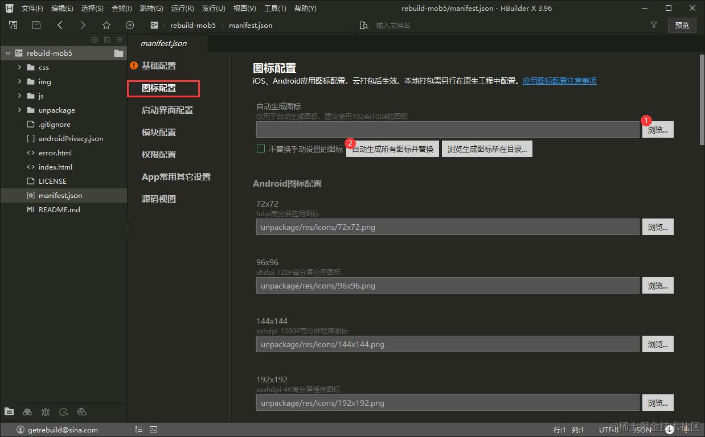Navigate forward with the right arrow

pos(83,25)
